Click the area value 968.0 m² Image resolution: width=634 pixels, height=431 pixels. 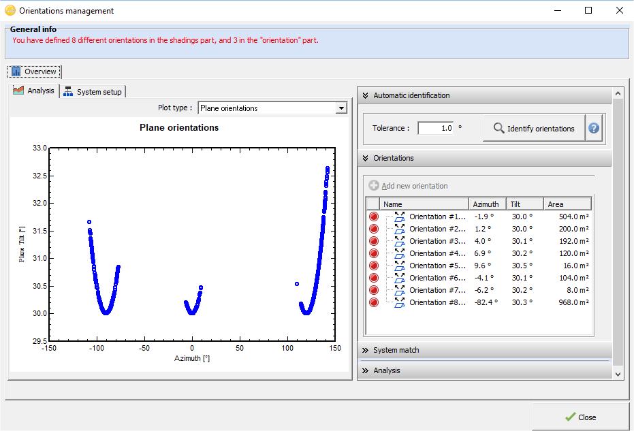[x=574, y=302]
